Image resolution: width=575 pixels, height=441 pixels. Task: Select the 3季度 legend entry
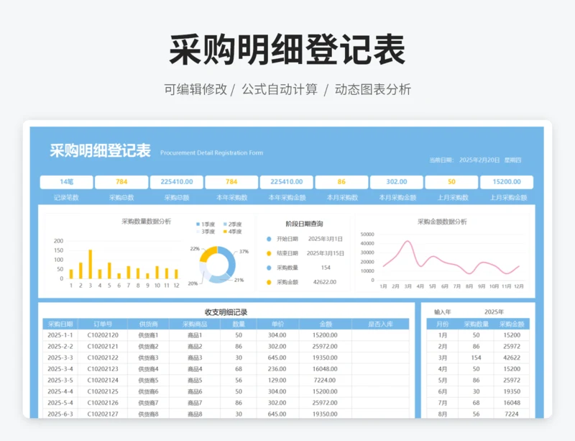(x=206, y=232)
